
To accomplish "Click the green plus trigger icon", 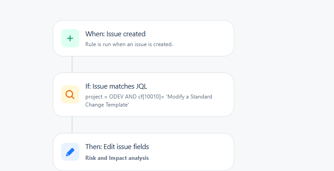I will pyautogui.click(x=70, y=38).
